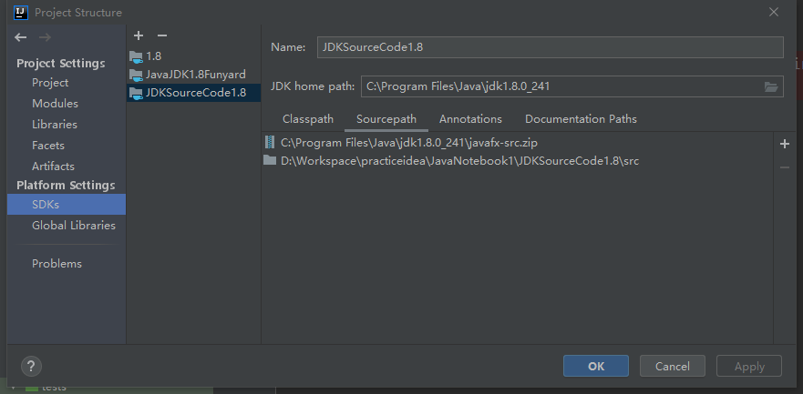Click the folder icon for JDKSourceCode1.8\src
803x394 pixels.
(270, 160)
